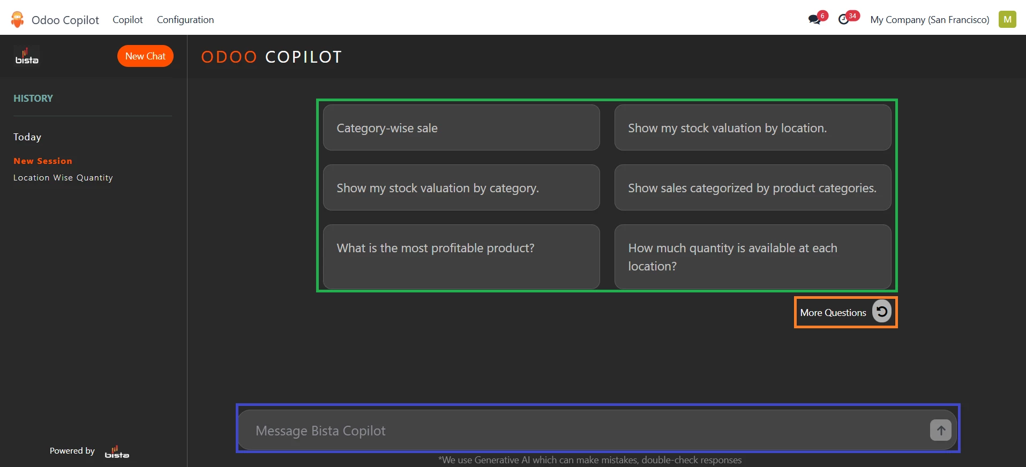The width and height of the screenshot is (1026, 467).
Task: Select the New Session history entry
Action: 43,161
